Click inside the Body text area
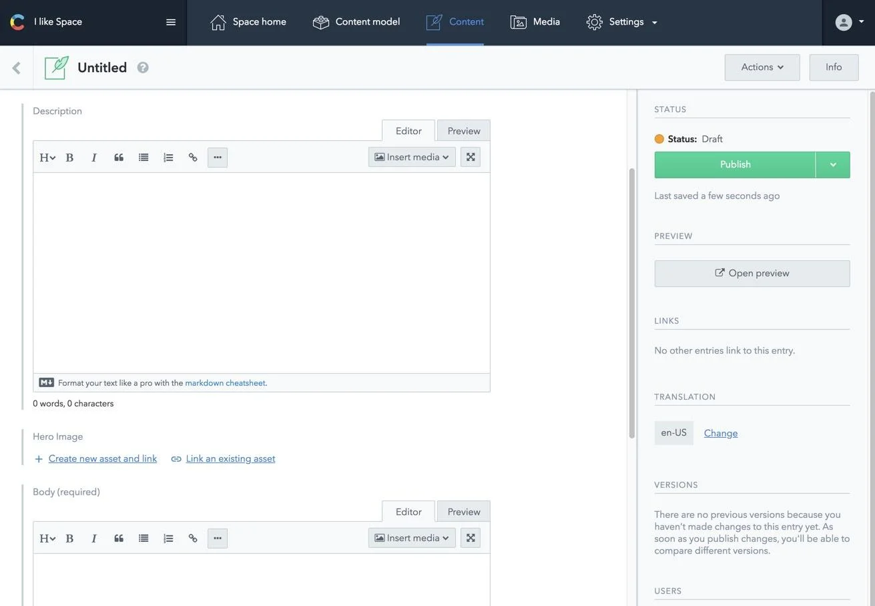 click(262, 580)
